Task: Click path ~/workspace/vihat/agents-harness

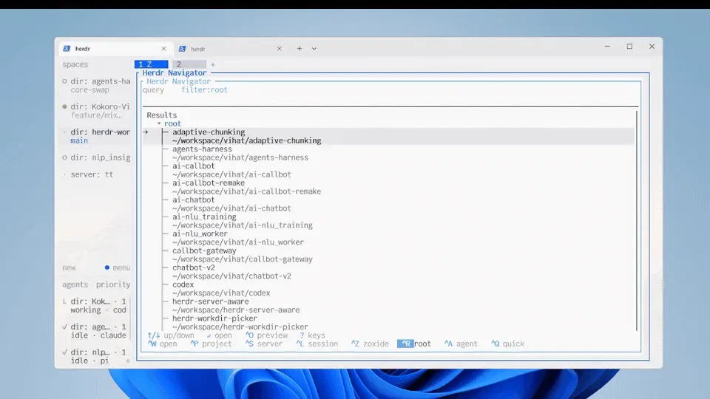Action: pos(240,157)
